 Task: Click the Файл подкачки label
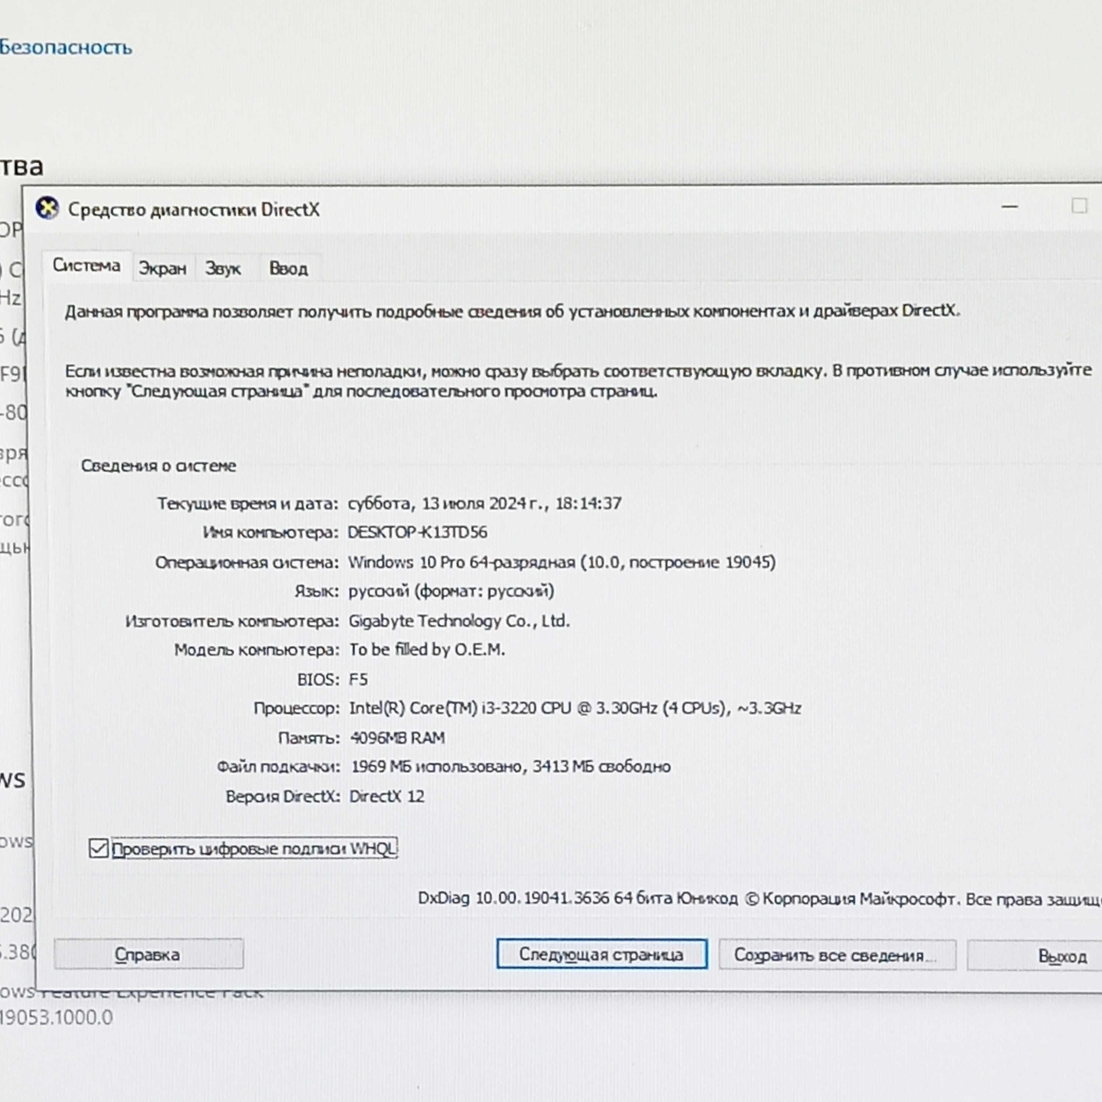pos(278,766)
